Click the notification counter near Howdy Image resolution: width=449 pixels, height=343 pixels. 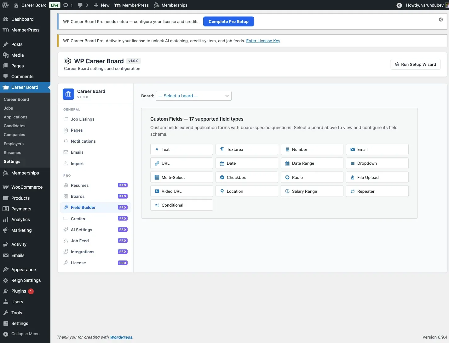pyautogui.click(x=399, y=5)
